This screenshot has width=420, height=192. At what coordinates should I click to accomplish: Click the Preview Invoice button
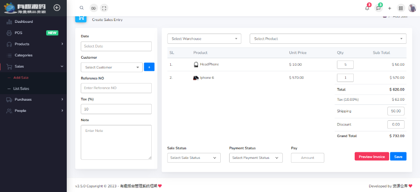(x=372, y=157)
